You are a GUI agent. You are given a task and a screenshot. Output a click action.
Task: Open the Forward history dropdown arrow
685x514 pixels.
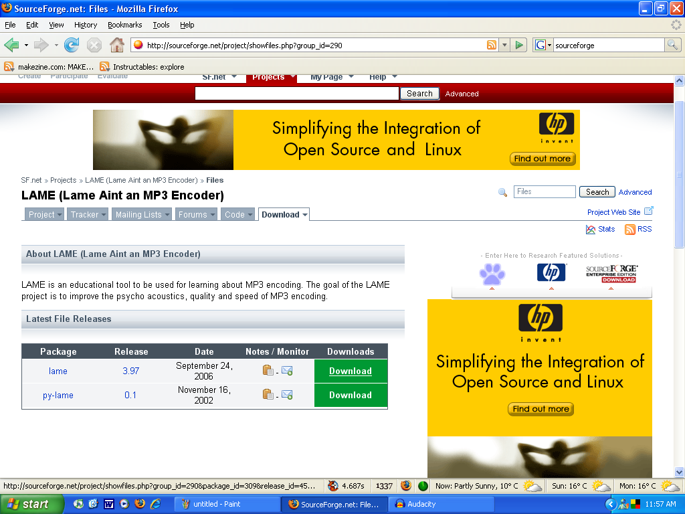click(x=56, y=45)
